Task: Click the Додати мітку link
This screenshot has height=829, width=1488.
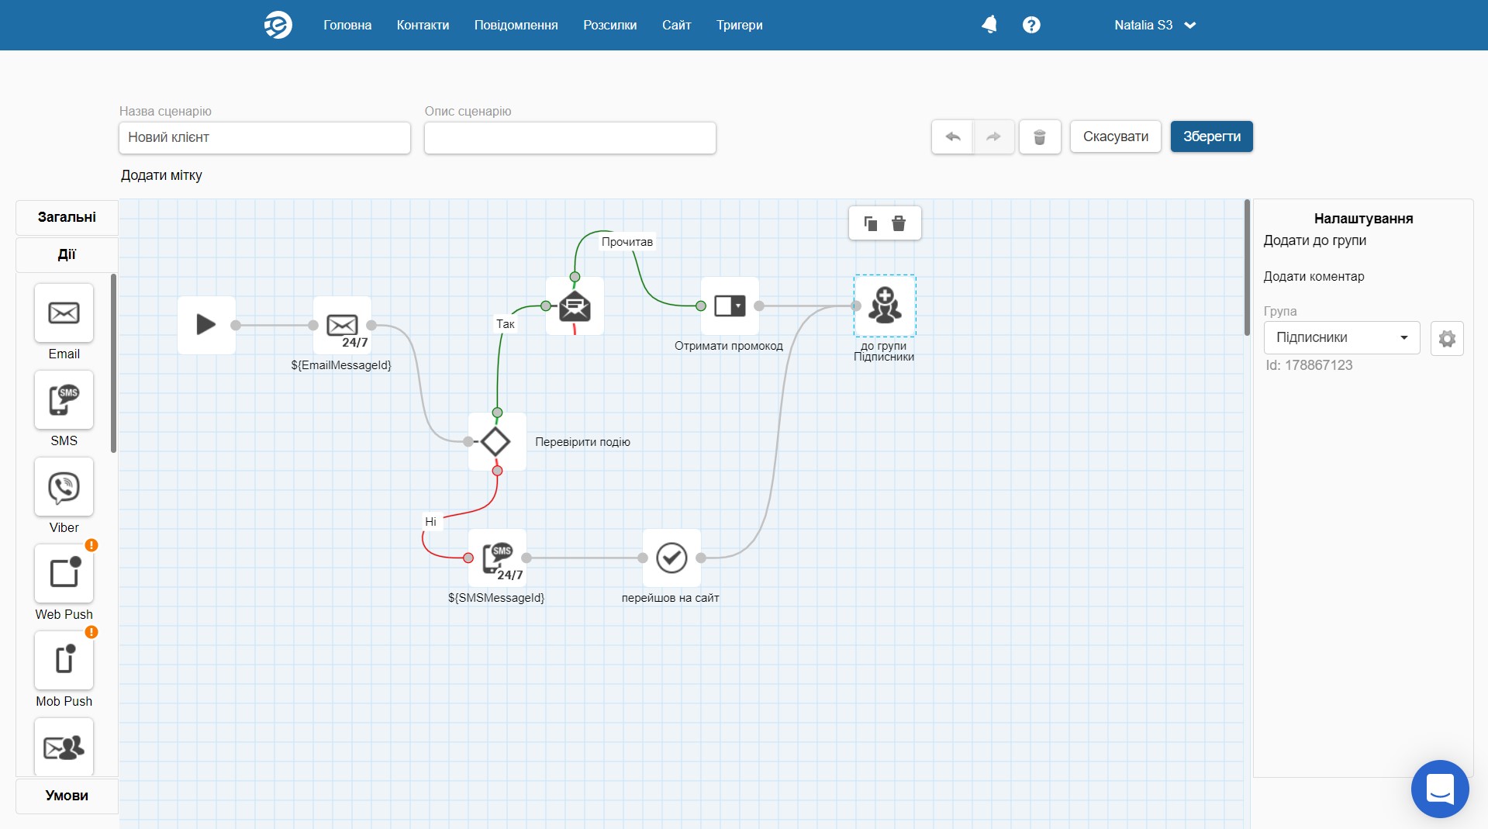Action: point(161,175)
